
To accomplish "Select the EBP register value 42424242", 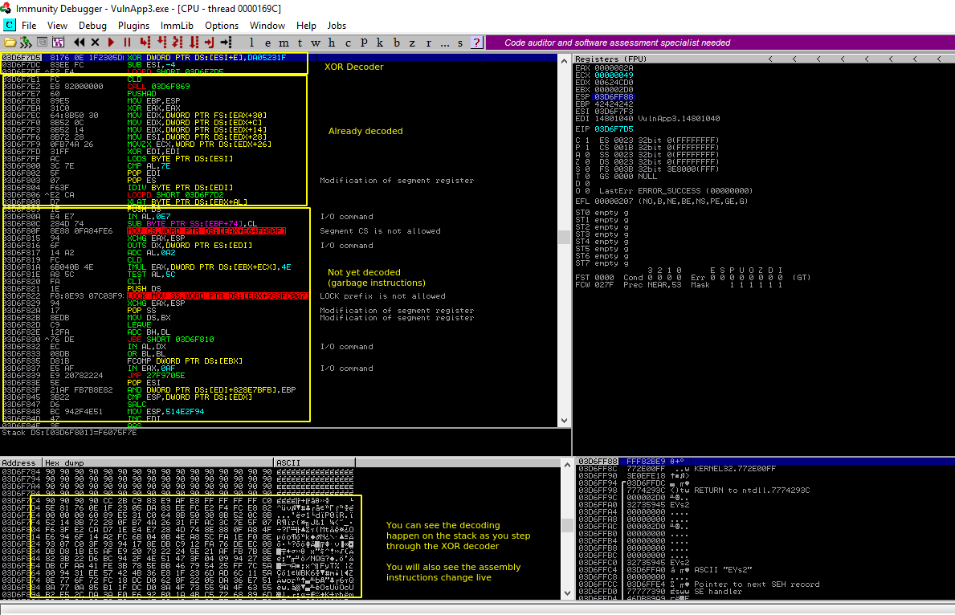I will (x=614, y=104).
